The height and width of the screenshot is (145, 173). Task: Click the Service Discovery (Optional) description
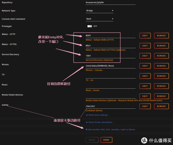click(x=99, y=60)
